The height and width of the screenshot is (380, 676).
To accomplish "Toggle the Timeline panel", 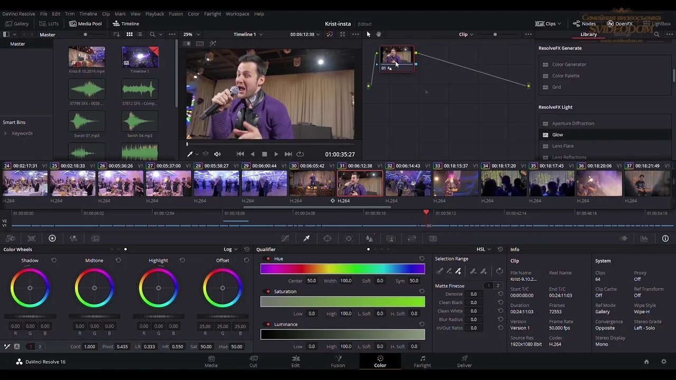I will pos(126,24).
